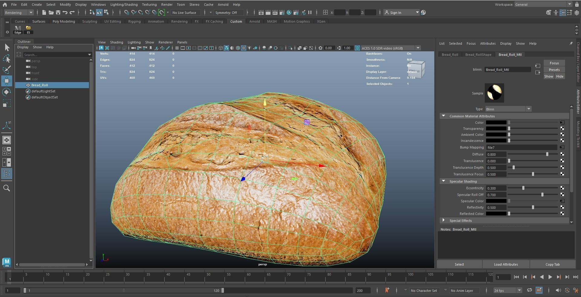Click the play forwards button
Viewport: 581px width, 297px height.
[550, 277]
